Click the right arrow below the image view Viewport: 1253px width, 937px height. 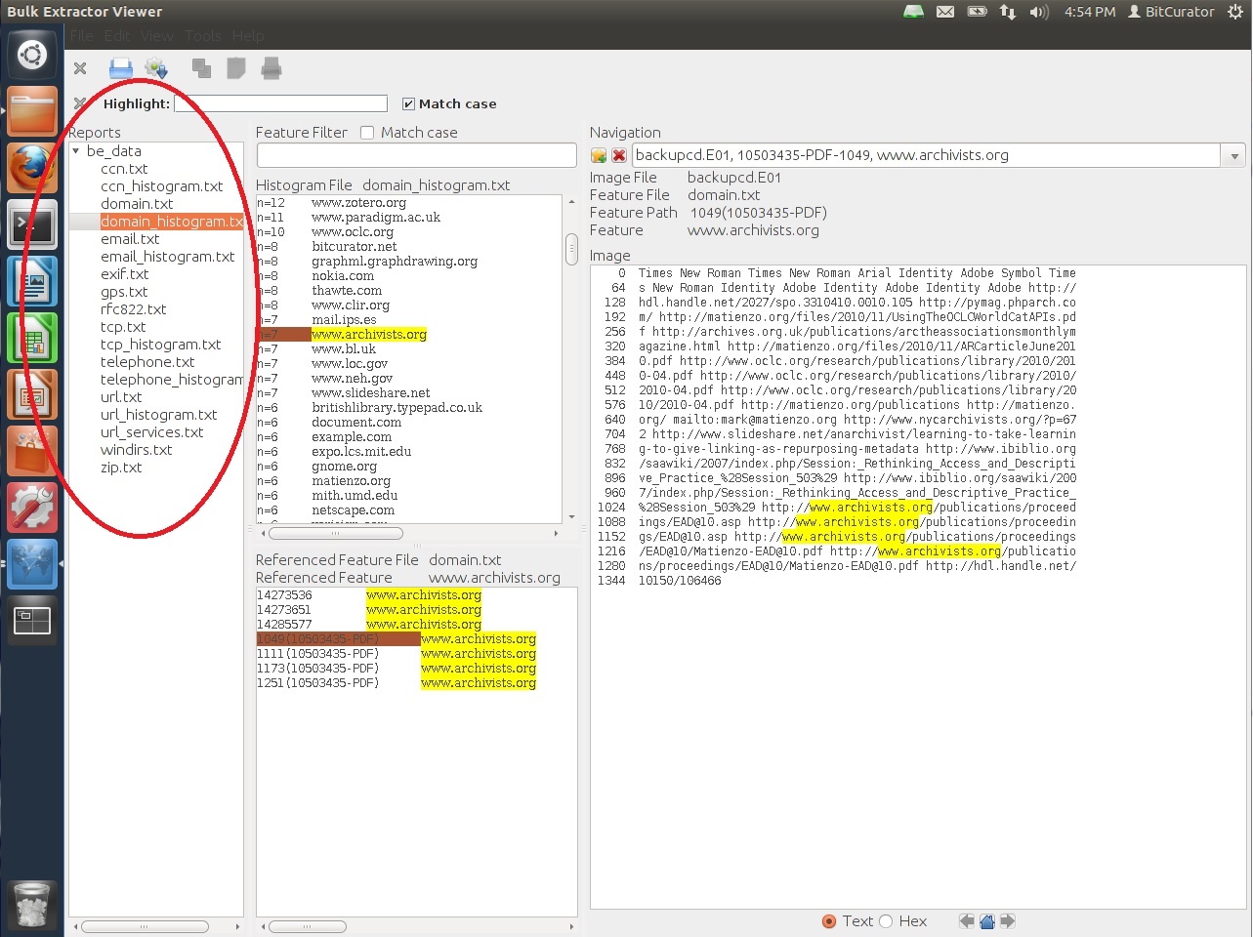[x=1008, y=920]
